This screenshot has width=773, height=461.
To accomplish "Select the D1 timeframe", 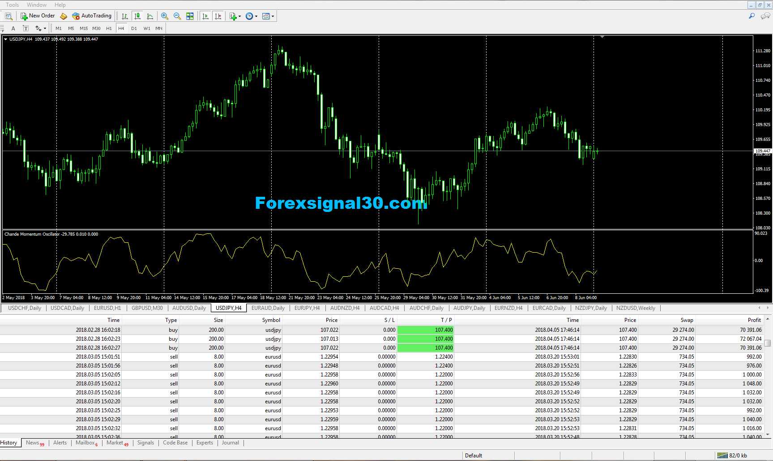I will 134,28.
